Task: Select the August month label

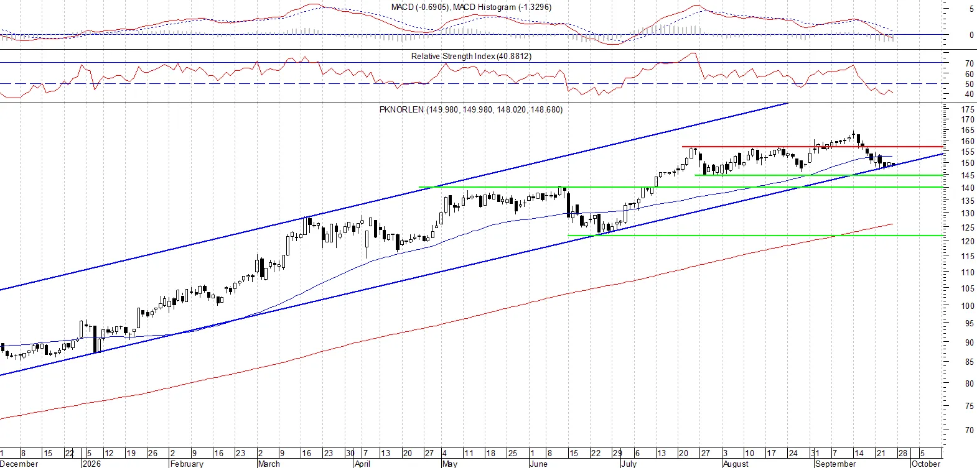Action: coord(736,464)
